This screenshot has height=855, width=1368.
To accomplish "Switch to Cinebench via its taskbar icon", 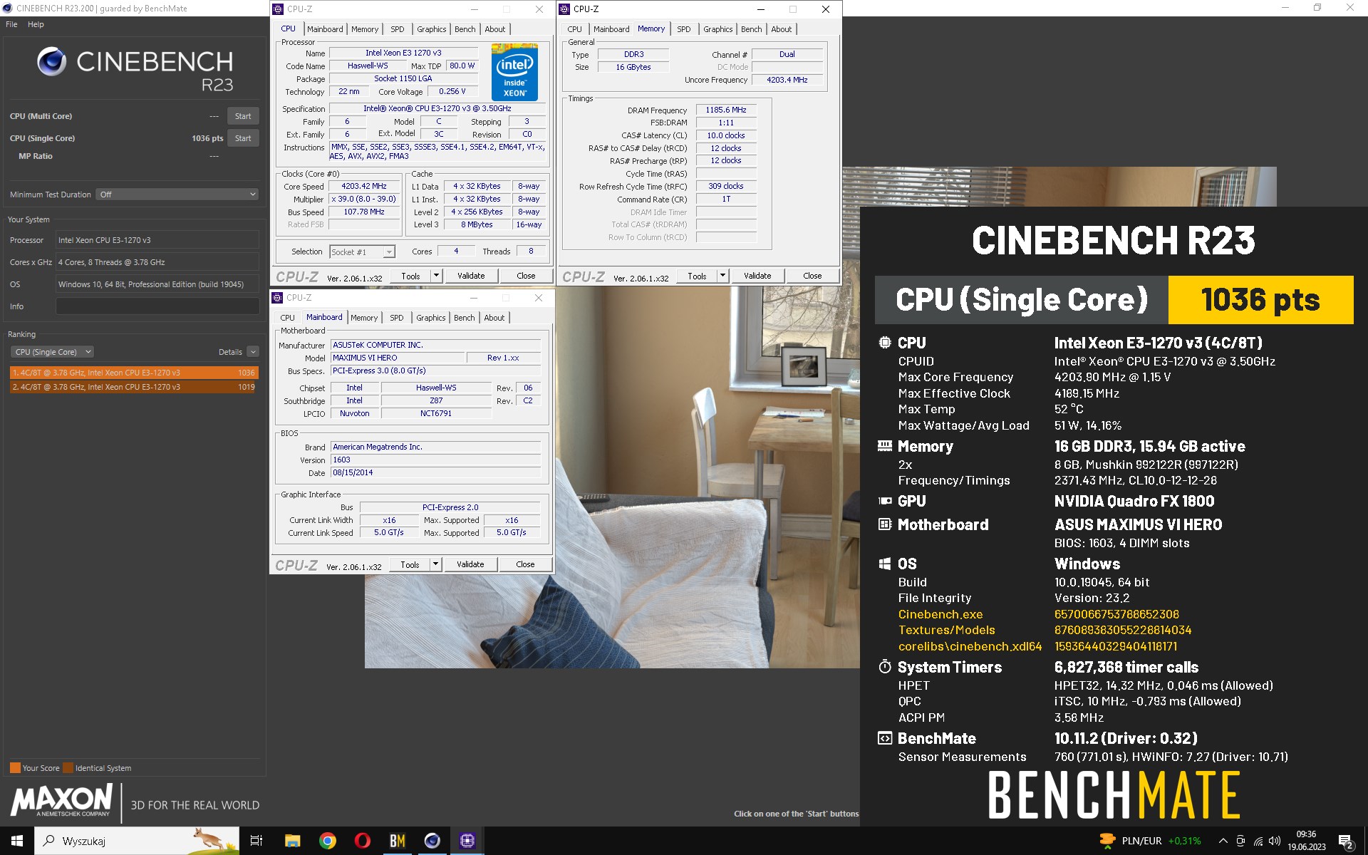I will click(x=432, y=841).
